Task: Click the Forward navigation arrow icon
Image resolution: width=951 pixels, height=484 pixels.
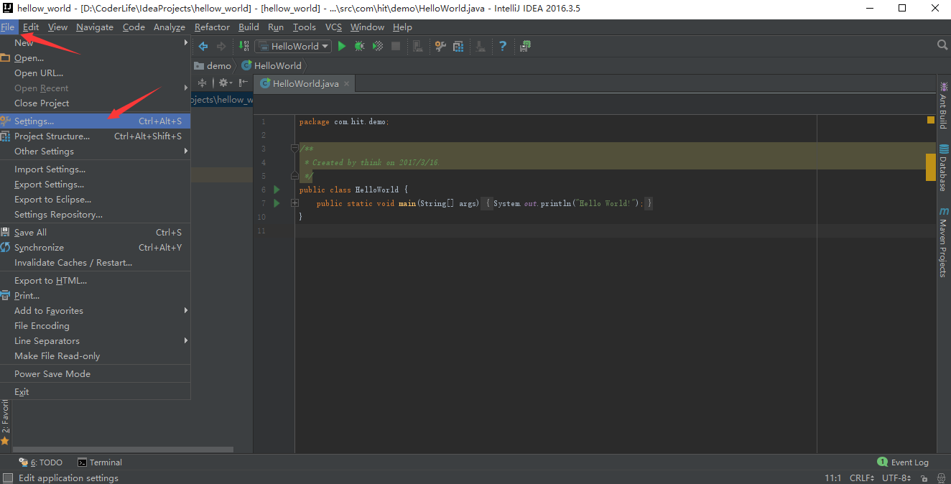Action: tap(221, 46)
